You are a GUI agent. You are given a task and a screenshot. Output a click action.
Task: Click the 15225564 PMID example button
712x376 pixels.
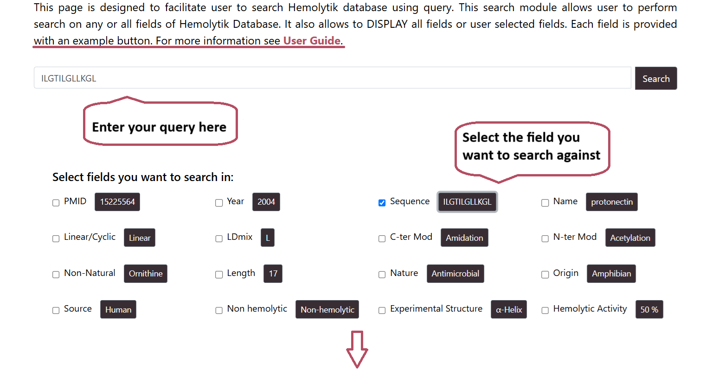point(117,201)
